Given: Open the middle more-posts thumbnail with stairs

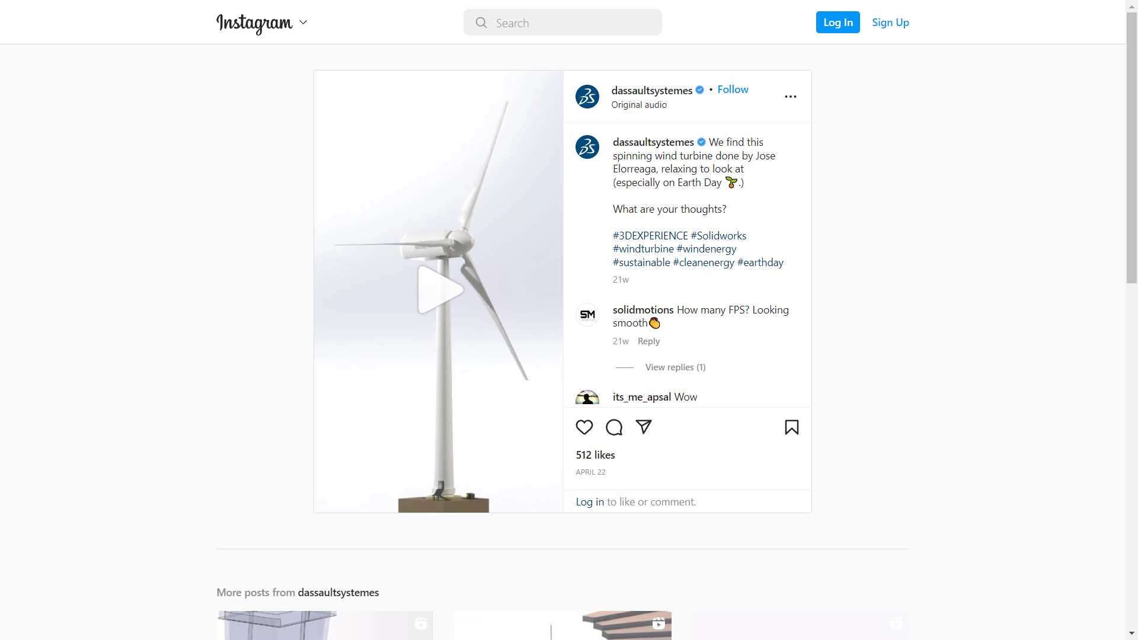Looking at the screenshot, I should pos(562,625).
